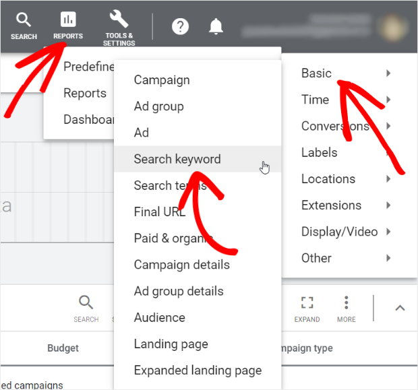418x390 pixels.
Task: Choose Paid & organic report
Action: pos(173,238)
